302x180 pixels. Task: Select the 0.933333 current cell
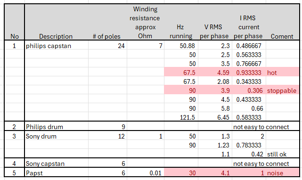tap(249, 73)
